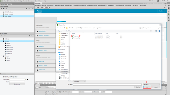Switch to Code view
Viewport: 170px width, 95px height.
click(38, 8)
